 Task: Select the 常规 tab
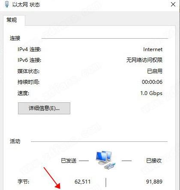[x=12, y=20]
